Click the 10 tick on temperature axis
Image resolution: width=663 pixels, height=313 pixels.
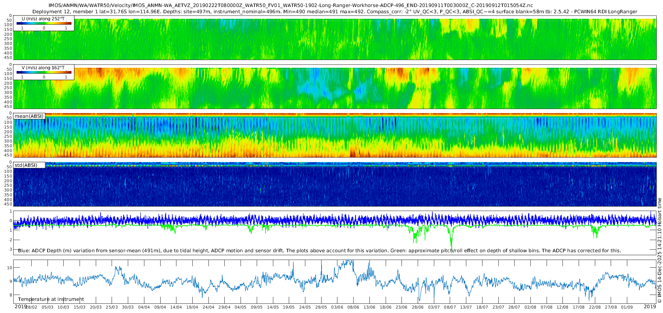coord(10,268)
